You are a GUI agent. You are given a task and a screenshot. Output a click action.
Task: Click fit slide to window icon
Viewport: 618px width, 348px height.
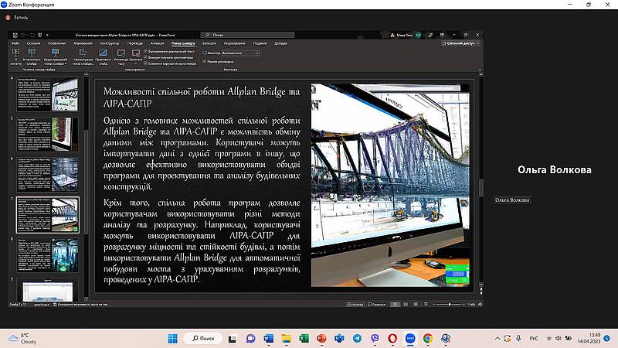[480, 304]
